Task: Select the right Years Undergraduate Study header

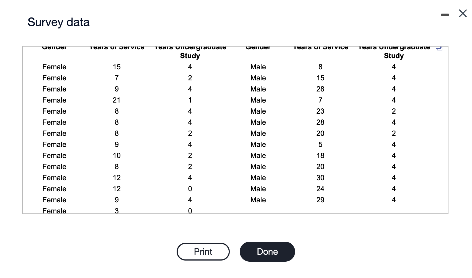Action: pos(393,51)
